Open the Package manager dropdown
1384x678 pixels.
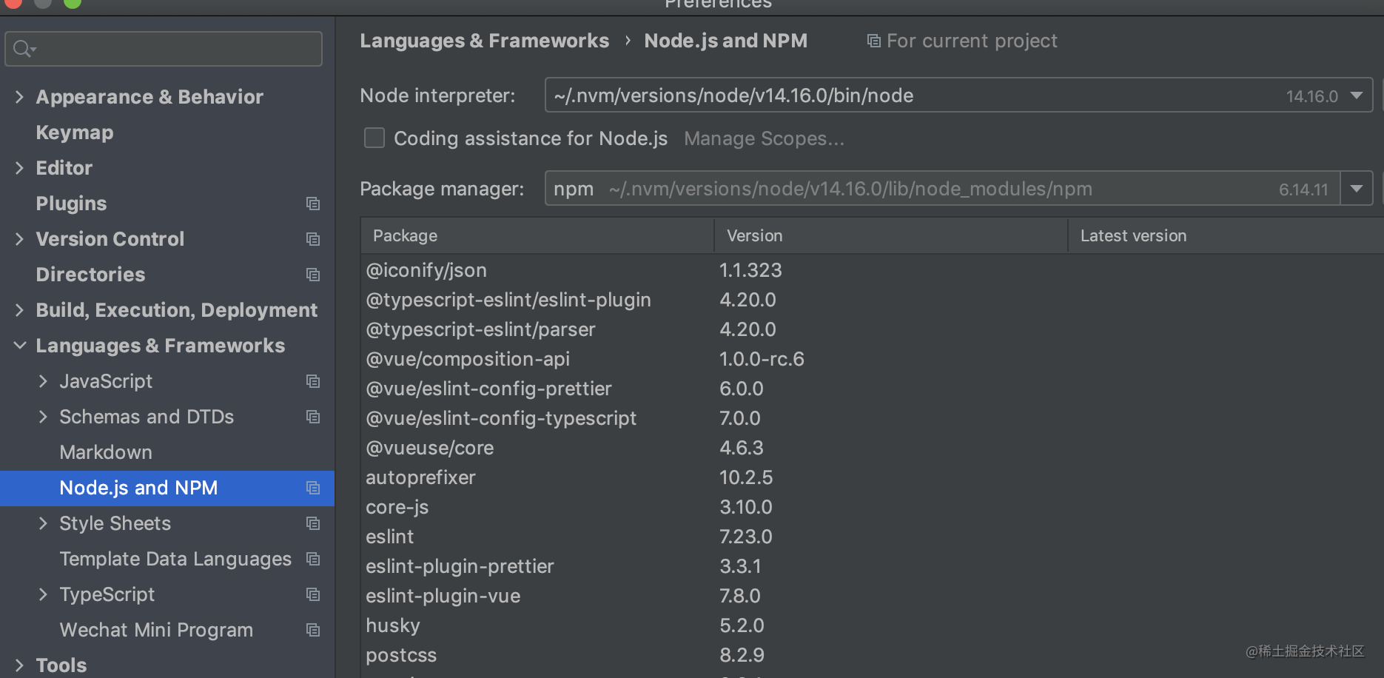click(1357, 188)
